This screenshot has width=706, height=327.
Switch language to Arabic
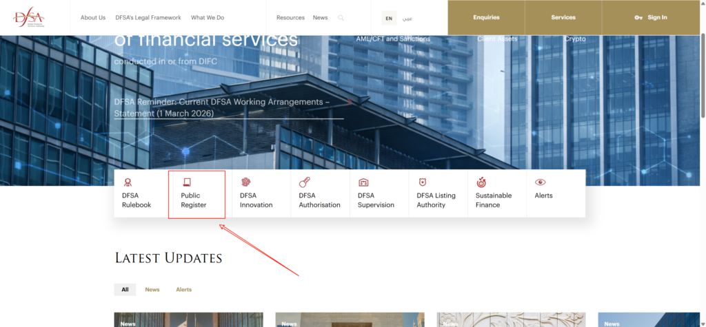coord(407,18)
